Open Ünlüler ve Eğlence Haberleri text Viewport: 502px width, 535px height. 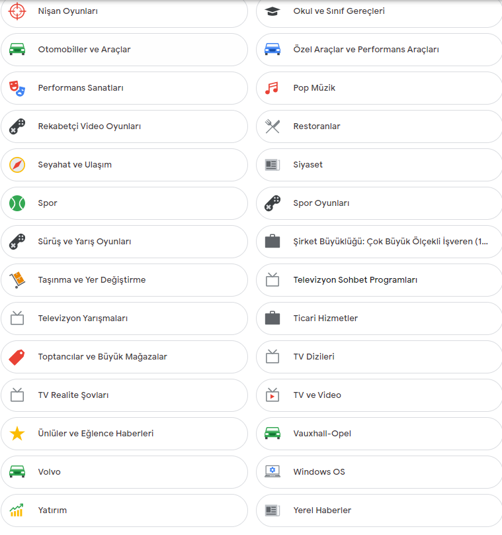96,433
